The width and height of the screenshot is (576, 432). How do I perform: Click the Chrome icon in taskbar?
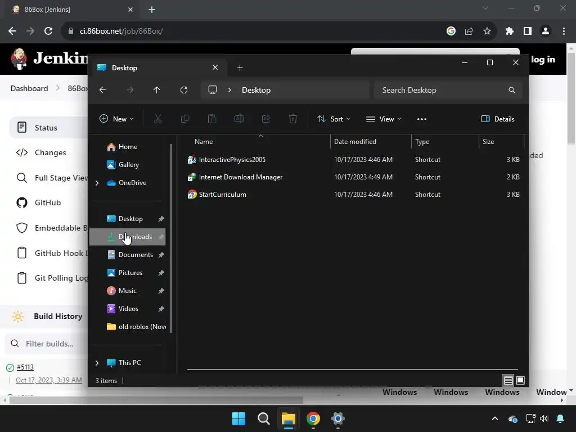tap(313, 418)
